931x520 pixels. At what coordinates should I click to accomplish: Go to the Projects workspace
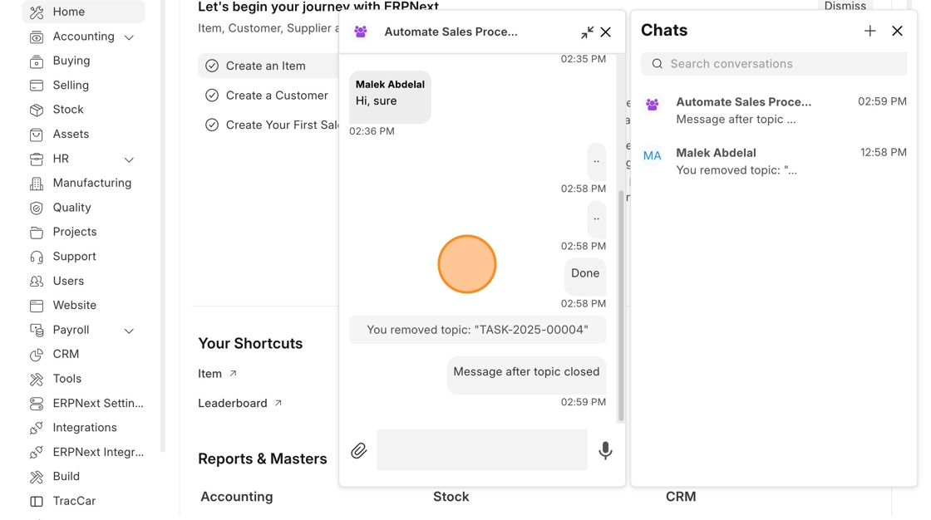[74, 232]
